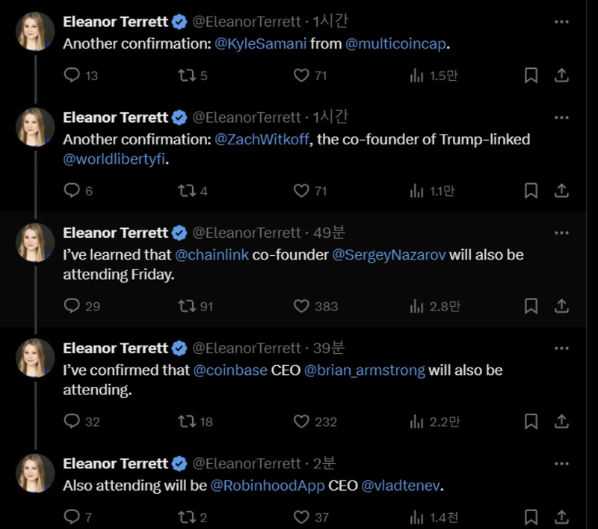Reply to the Kyle Samani confirmation tweet
The height and width of the screenshot is (529, 598).
[73, 76]
